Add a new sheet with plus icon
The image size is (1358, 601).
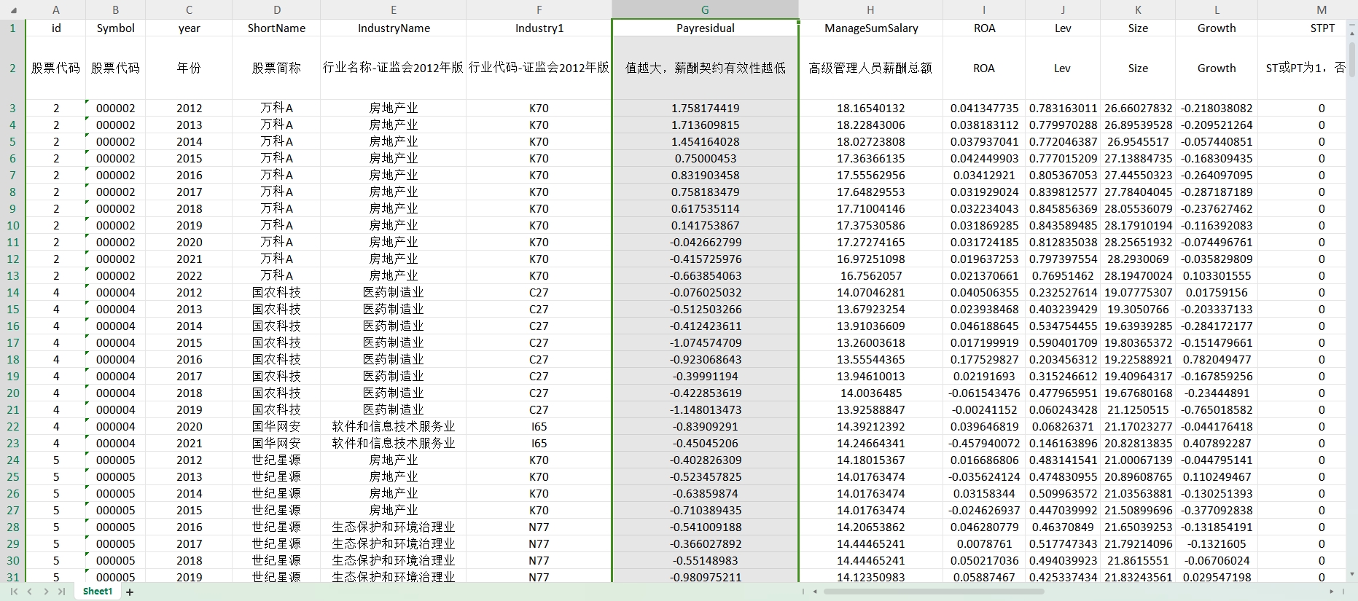[x=130, y=592]
